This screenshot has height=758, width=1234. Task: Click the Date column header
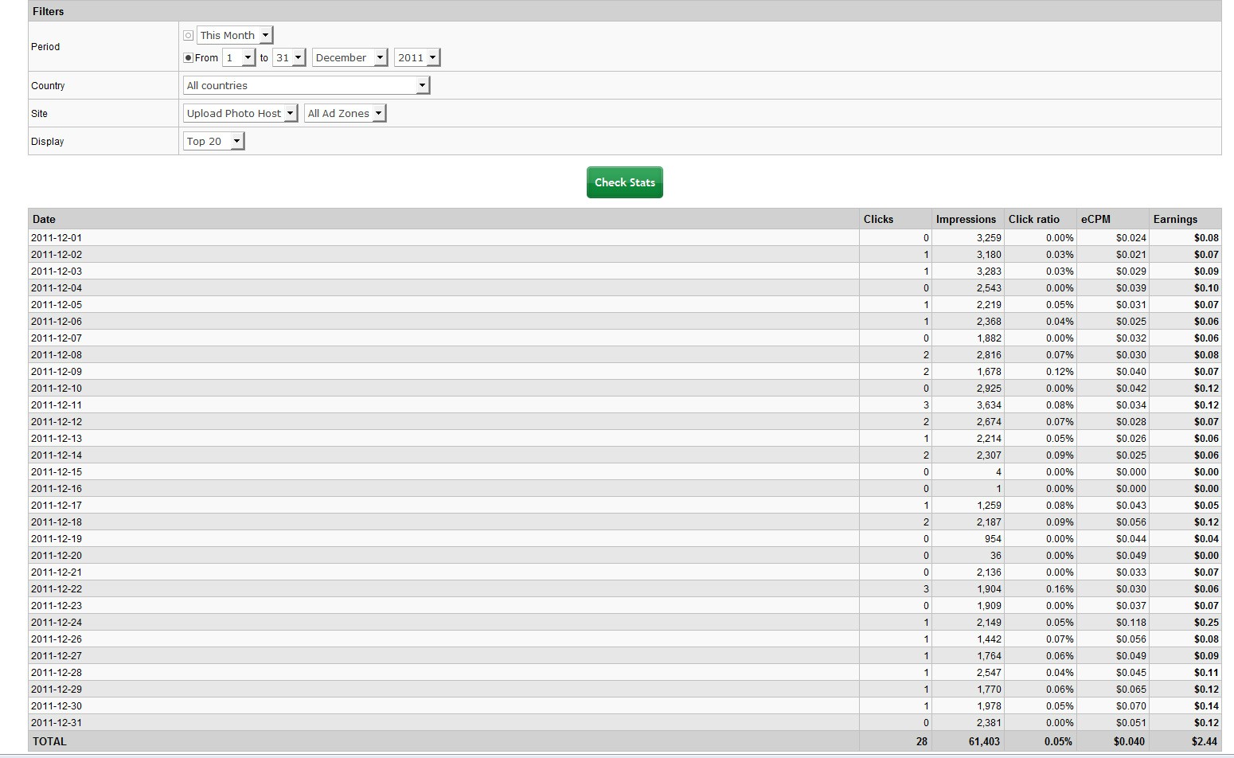click(x=44, y=219)
